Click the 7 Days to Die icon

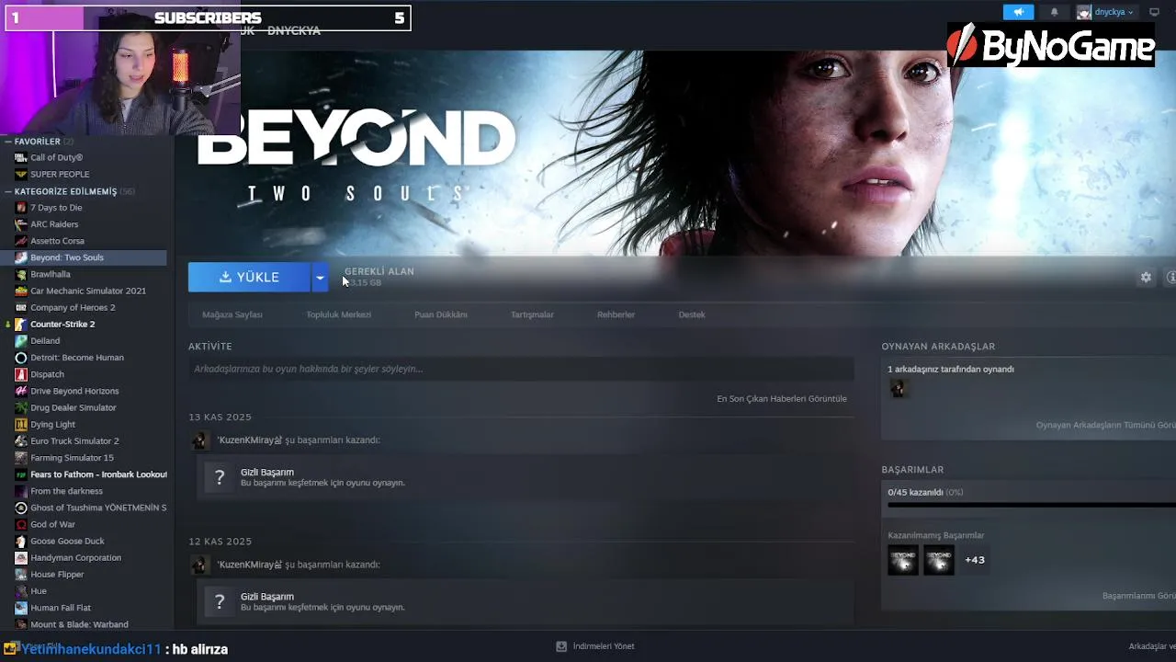click(x=21, y=208)
